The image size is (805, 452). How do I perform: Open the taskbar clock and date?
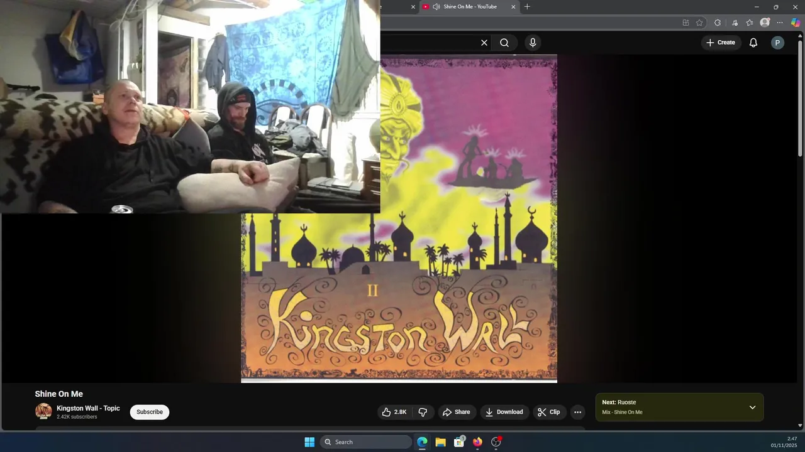[x=784, y=442]
